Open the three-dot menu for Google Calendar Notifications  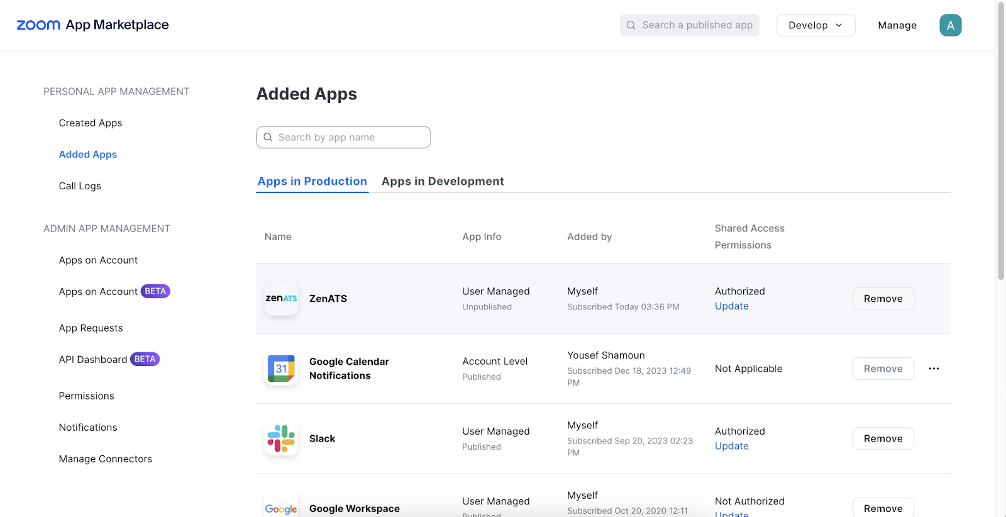(934, 369)
